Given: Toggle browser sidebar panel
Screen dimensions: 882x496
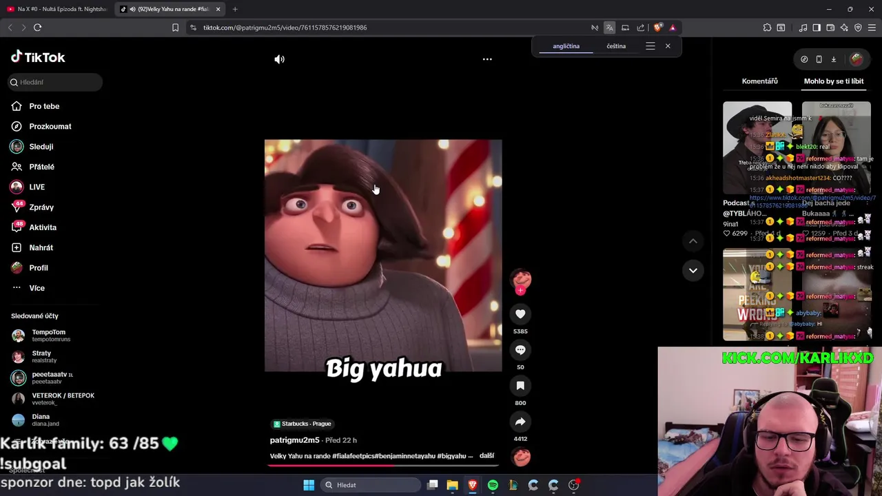Looking at the screenshot, I should click(817, 28).
